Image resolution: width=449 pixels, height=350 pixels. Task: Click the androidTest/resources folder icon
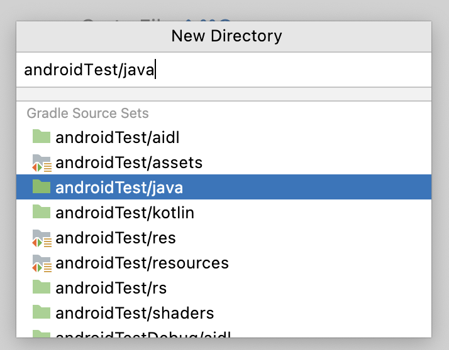[x=42, y=262]
